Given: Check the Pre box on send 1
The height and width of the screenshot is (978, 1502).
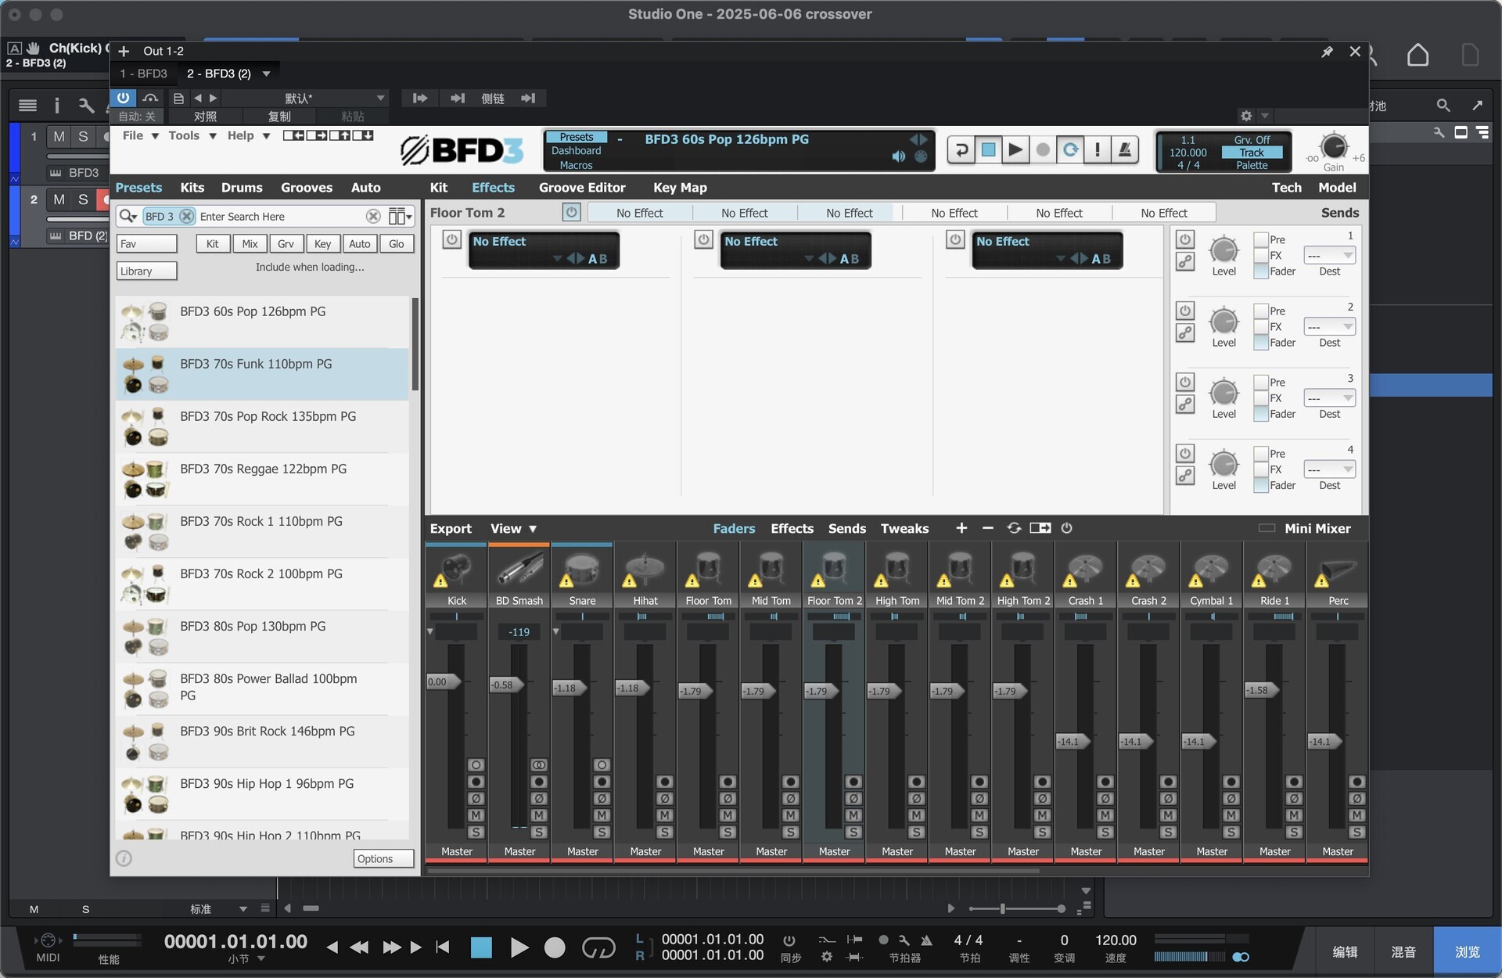Looking at the screenshot, I should point(1261,239).
